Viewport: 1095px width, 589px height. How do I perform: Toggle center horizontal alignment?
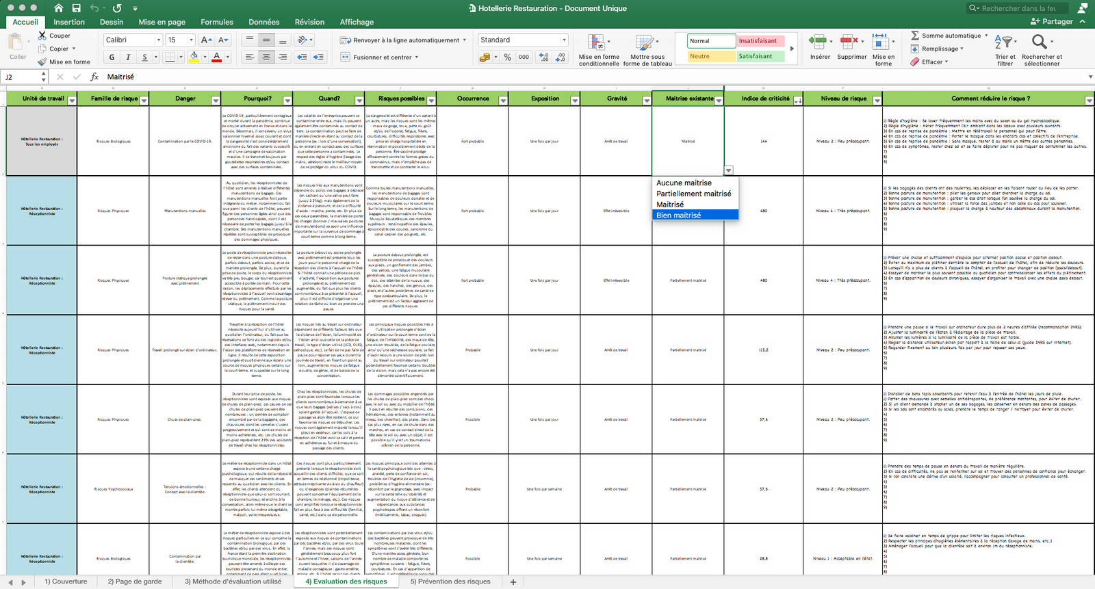(266, 57)
